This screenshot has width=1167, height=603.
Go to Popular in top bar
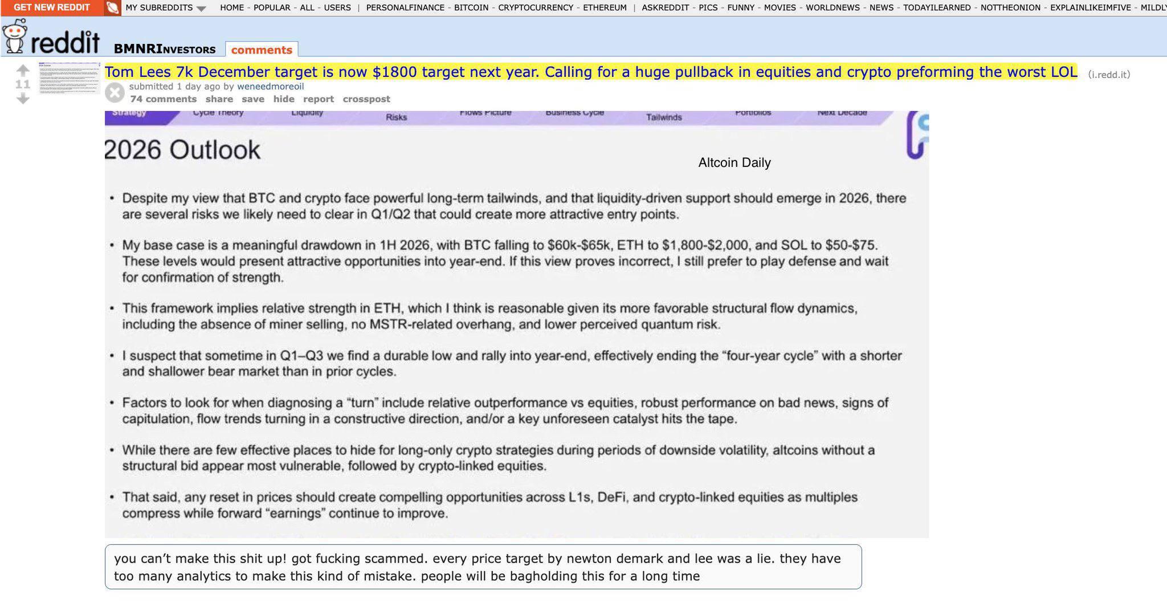[272, 8]
